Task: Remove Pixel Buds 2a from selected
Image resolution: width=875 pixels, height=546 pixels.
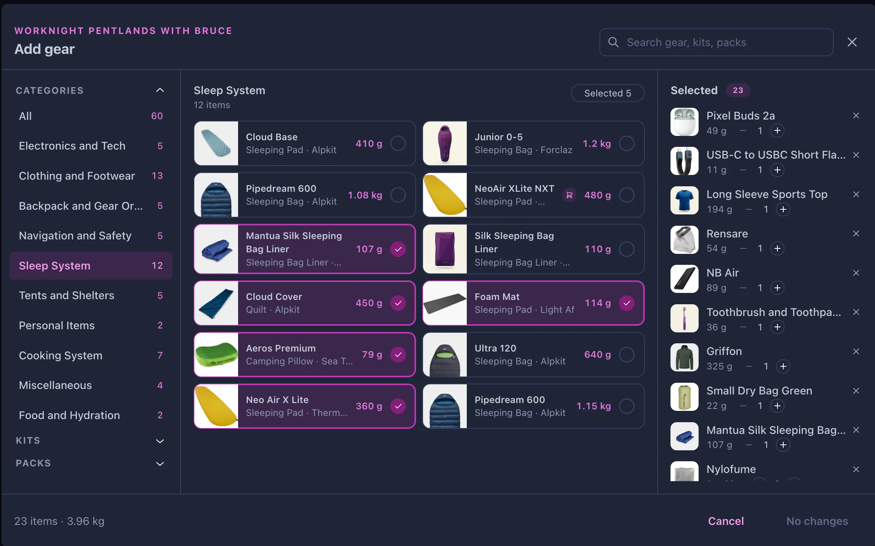Action: point(856,116)
